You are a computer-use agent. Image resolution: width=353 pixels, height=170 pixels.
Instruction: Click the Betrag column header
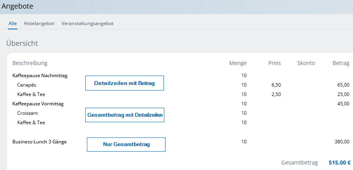[340, 63]
